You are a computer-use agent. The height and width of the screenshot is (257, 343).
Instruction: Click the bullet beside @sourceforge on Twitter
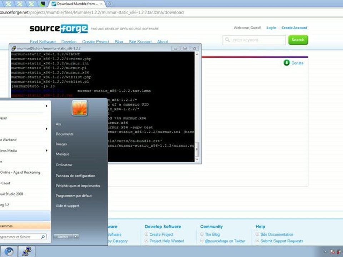point(202,241)
